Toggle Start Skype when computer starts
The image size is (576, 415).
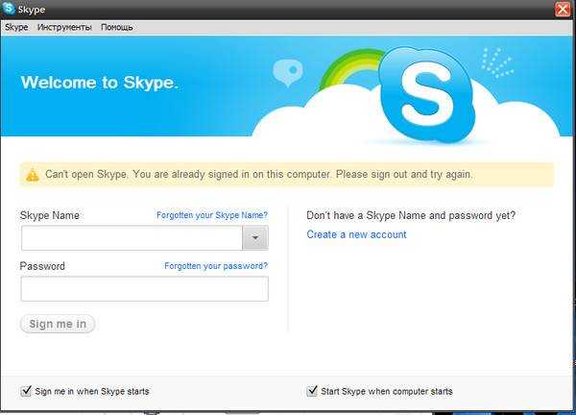312,391
